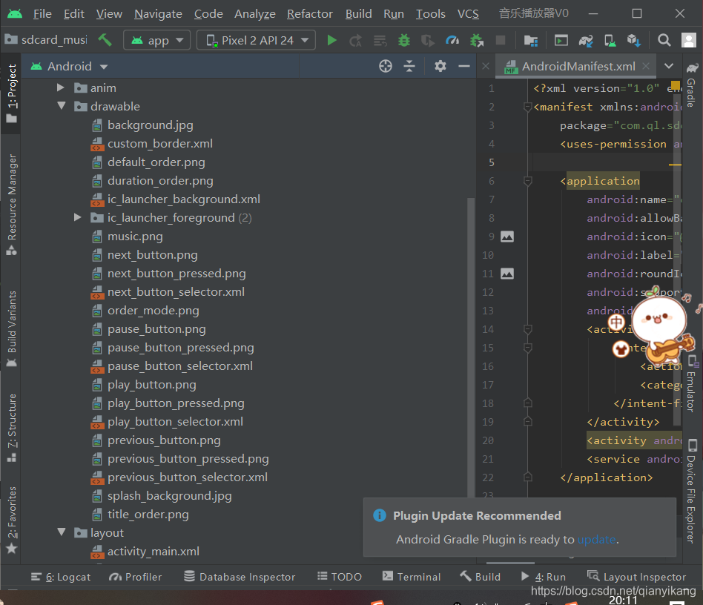This screenshot has height=605, width=703.
Task: Click the Stop square icon
Action: click(x=501, y=40)
